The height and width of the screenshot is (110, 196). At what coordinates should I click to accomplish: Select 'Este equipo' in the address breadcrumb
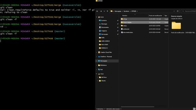point(118,11)
